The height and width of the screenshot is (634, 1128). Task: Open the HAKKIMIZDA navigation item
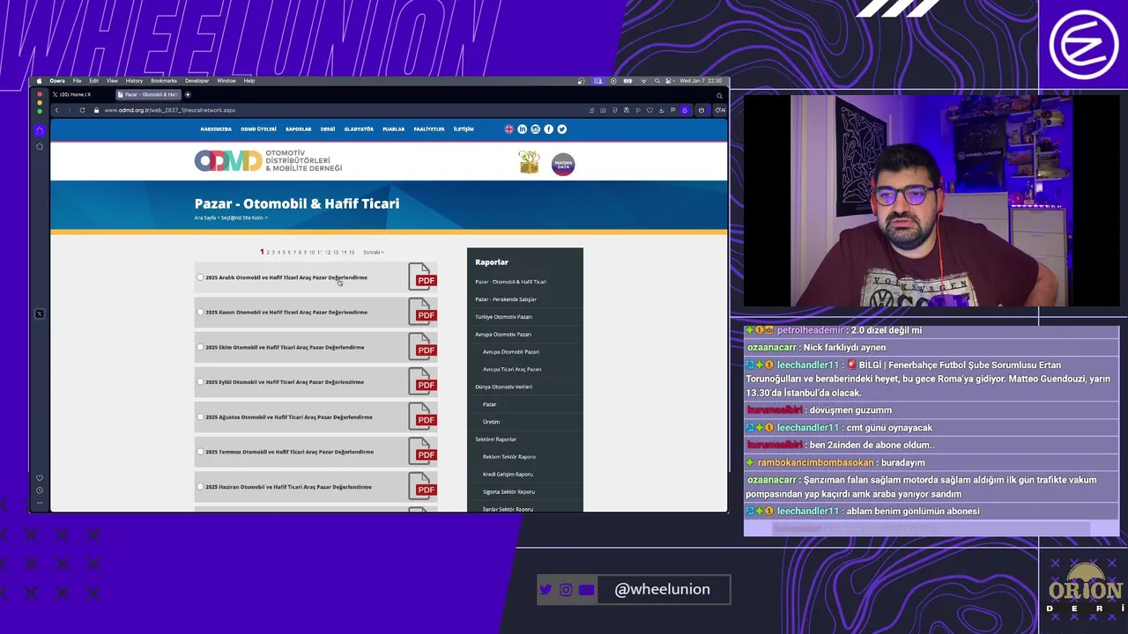(x=216, y=129)
